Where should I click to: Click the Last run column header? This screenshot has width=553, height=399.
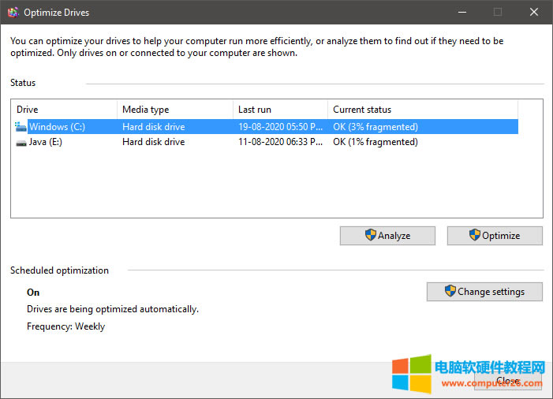coord(279,110)
